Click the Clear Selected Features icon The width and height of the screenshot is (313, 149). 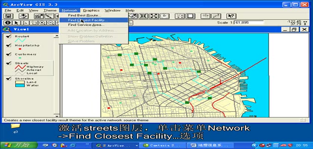pyautogui.click(x=190, y=16)
